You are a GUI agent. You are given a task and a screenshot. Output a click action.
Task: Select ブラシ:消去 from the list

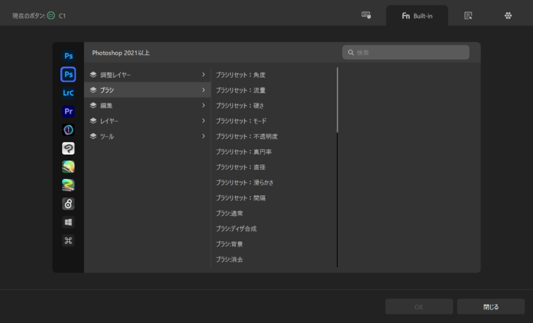click(x=230, y=259)
